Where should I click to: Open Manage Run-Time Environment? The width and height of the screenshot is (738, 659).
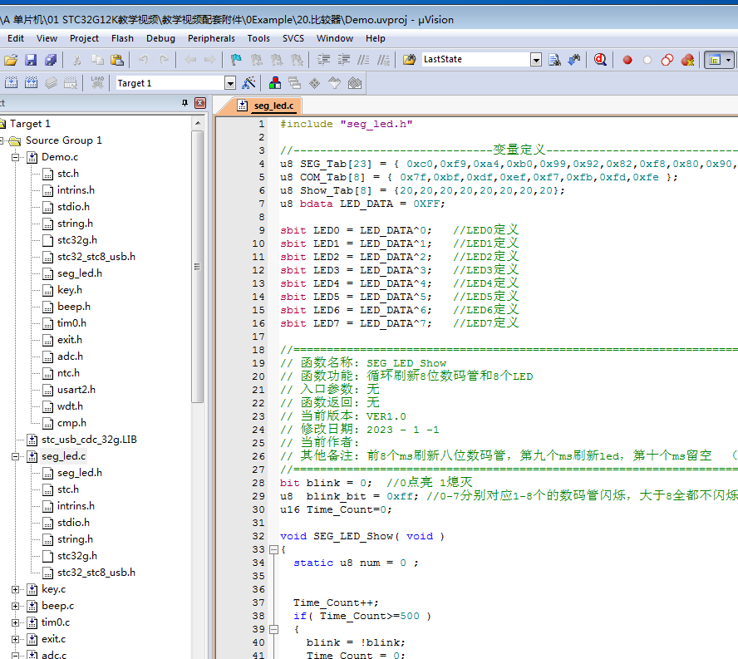(314, 83)
